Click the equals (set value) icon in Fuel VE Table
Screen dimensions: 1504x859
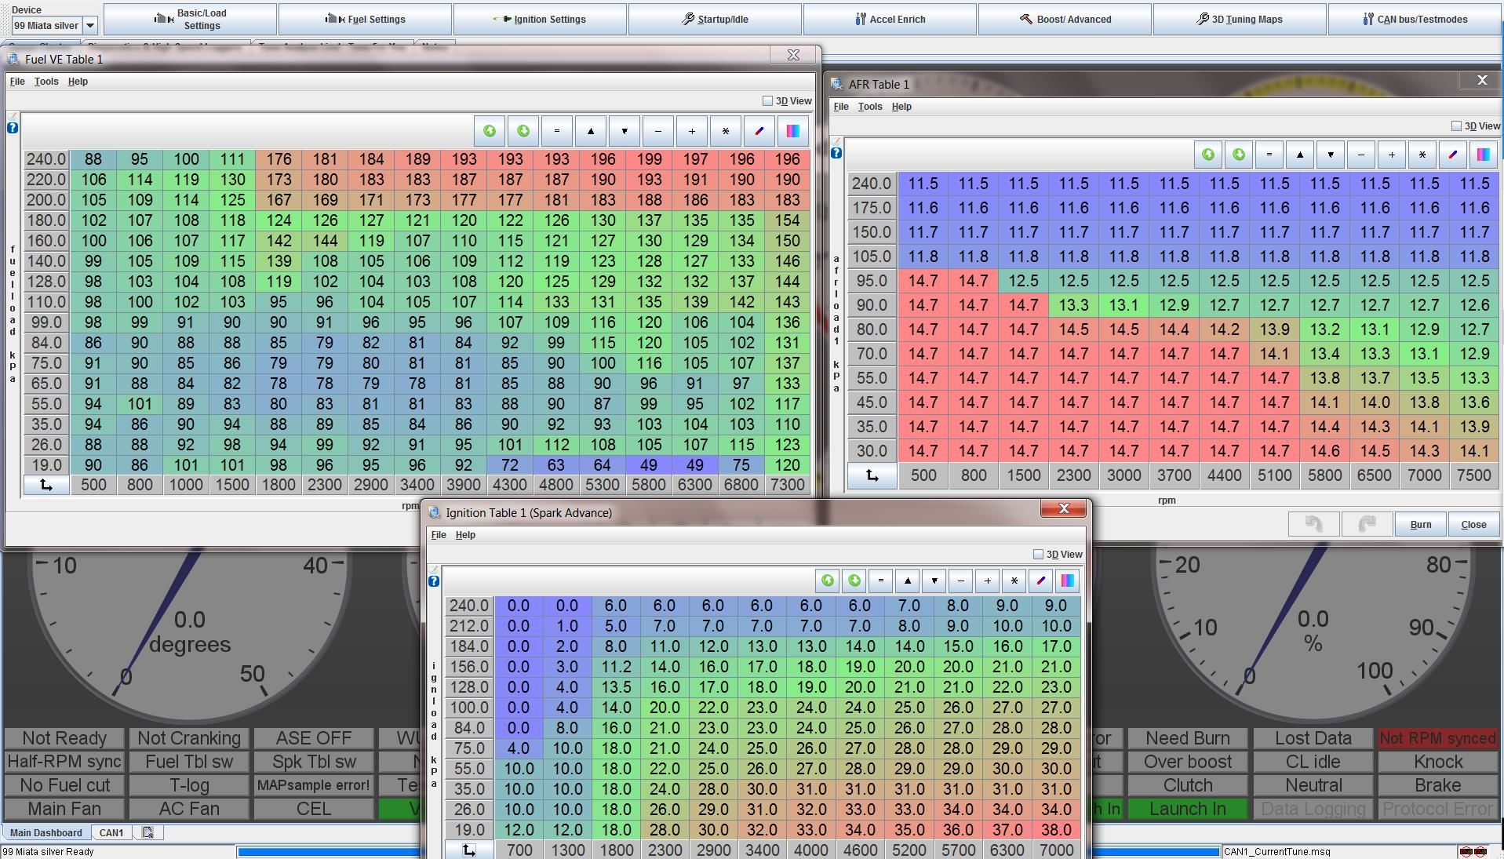click(x=557, y=131)
